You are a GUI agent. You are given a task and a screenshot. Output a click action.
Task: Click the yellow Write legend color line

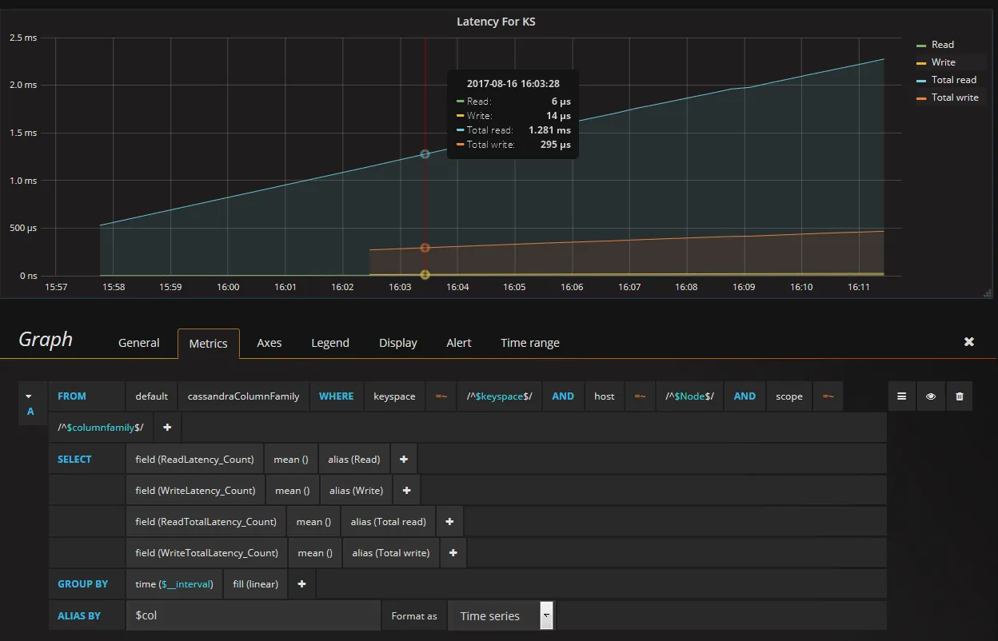point(920,62)
